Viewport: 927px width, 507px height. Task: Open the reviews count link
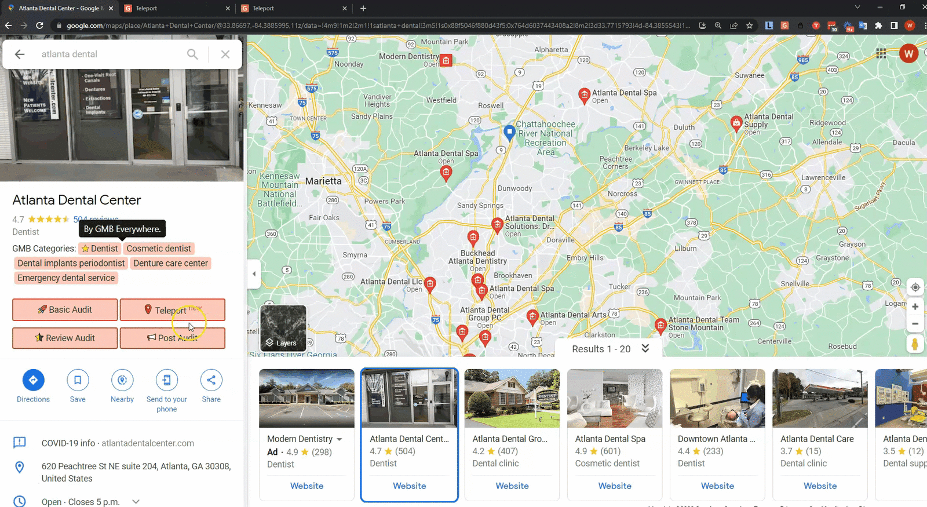coord(96,219)
